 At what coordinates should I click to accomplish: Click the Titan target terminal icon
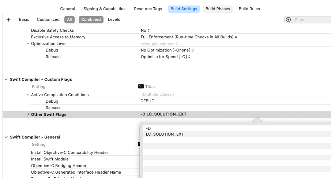[141, 87]
